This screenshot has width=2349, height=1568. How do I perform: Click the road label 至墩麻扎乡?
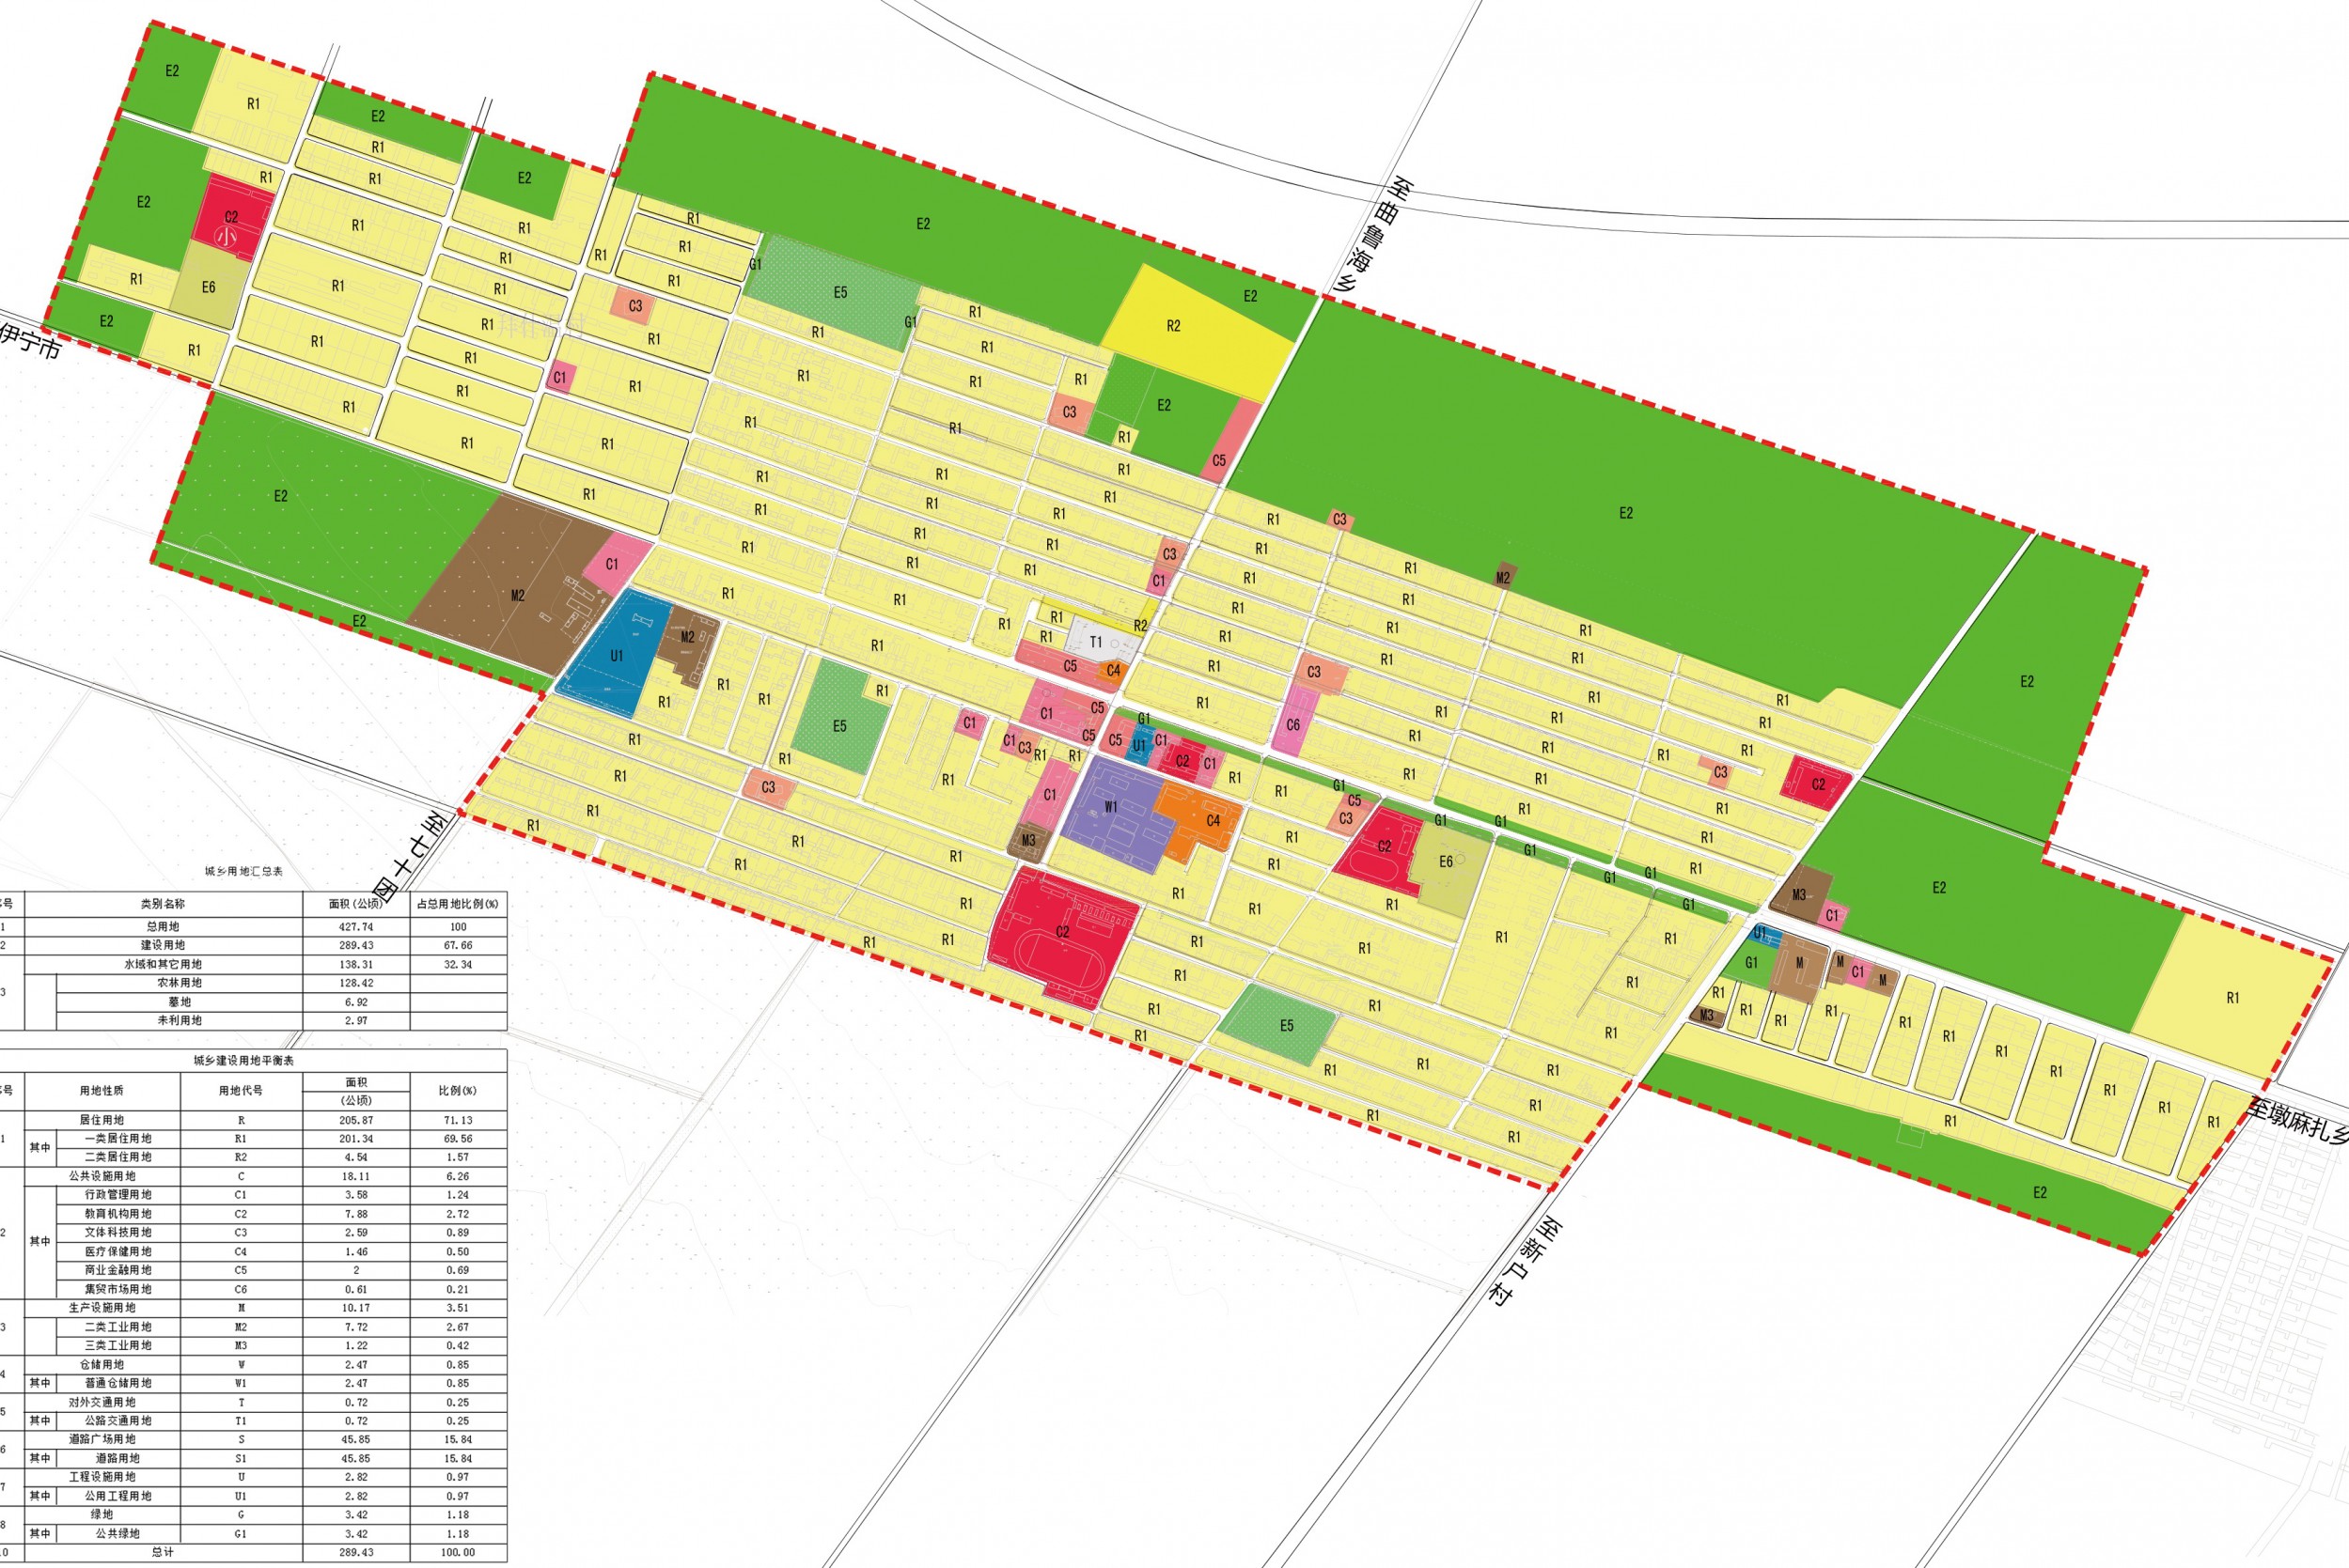(x=2297, y=1121)
